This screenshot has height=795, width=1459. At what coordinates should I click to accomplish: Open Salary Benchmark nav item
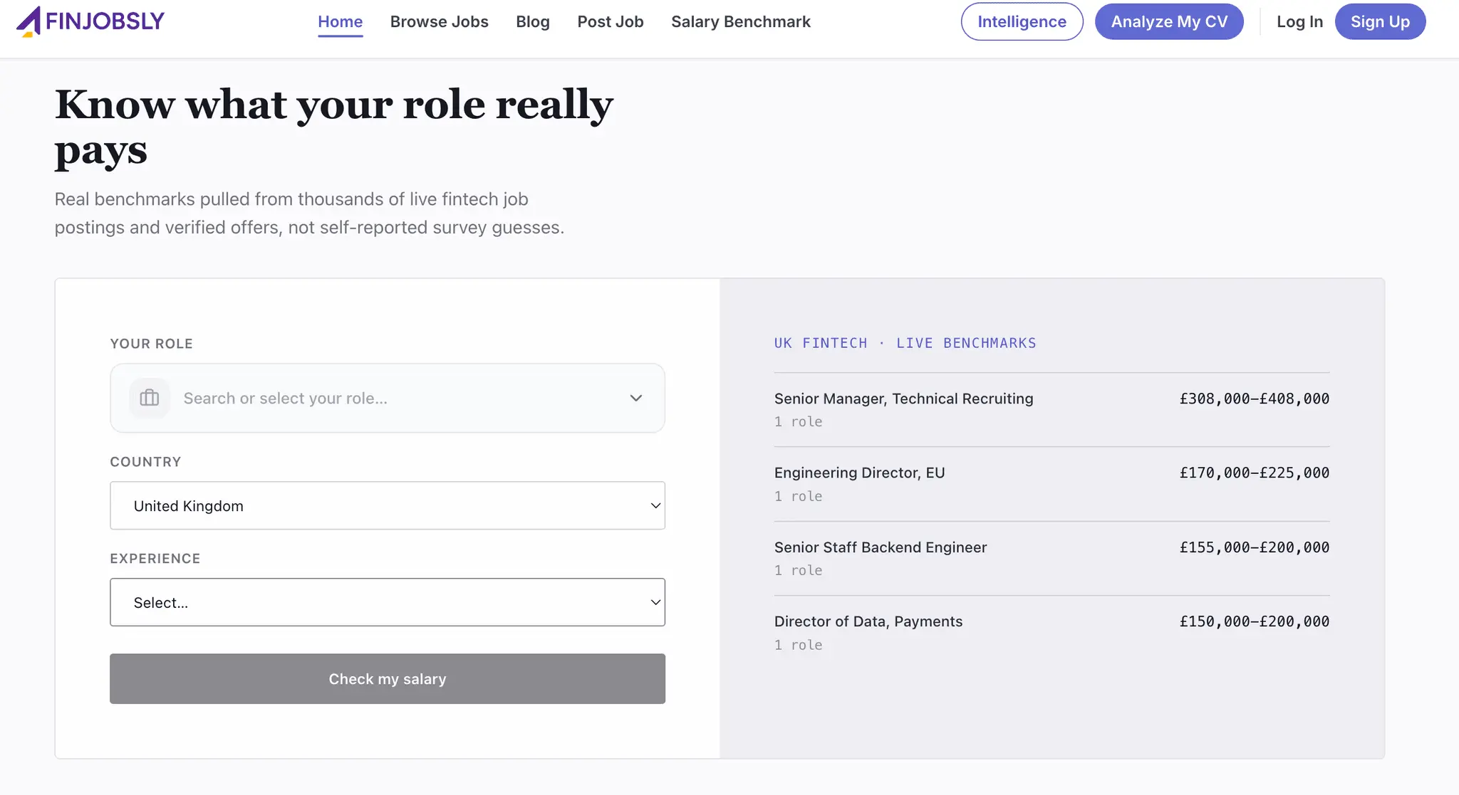(x=741, y=22)
